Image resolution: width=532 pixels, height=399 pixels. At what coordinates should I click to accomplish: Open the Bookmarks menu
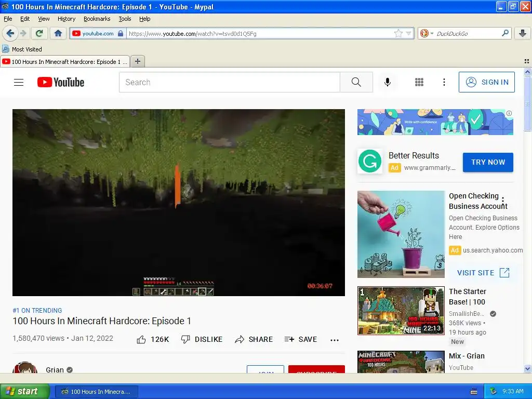tap(97, 19)
